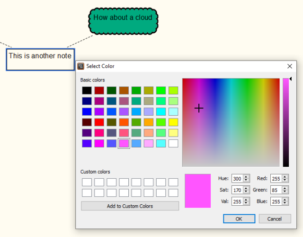
Task: Click Add to Custom Colors
Action: [130, 206]
